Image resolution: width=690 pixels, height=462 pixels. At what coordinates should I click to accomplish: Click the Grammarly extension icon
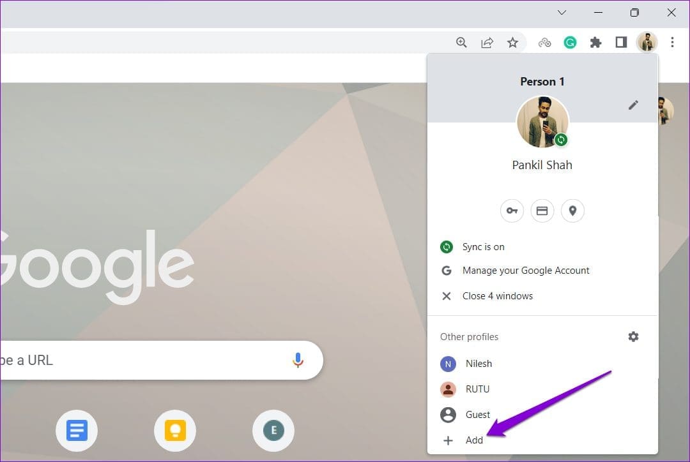click(570, 42)
